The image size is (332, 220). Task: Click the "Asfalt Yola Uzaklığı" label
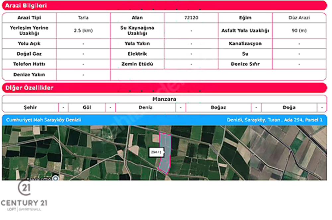point(245,30)
